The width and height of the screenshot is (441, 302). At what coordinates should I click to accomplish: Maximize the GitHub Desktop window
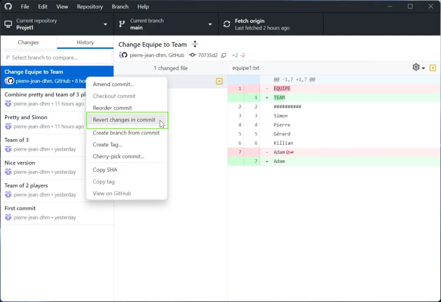[x=410, y=6]
